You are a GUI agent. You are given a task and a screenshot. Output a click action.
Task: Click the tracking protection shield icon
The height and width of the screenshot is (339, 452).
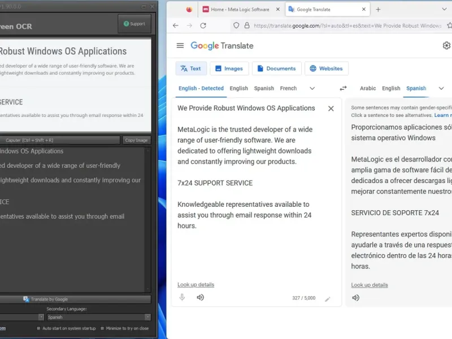click(x=236, y=25)
